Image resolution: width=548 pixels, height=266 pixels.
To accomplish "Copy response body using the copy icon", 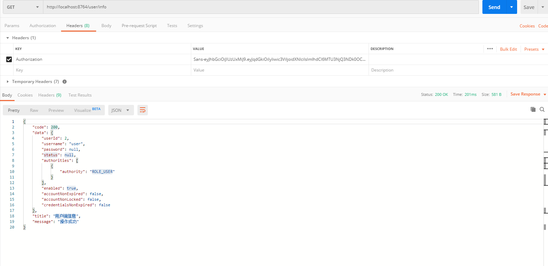I will tap(533, 109).
